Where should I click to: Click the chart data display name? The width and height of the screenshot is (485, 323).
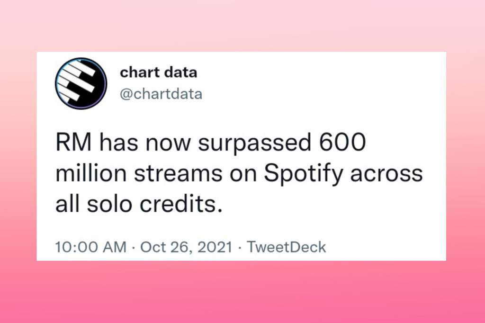(158, 72)
